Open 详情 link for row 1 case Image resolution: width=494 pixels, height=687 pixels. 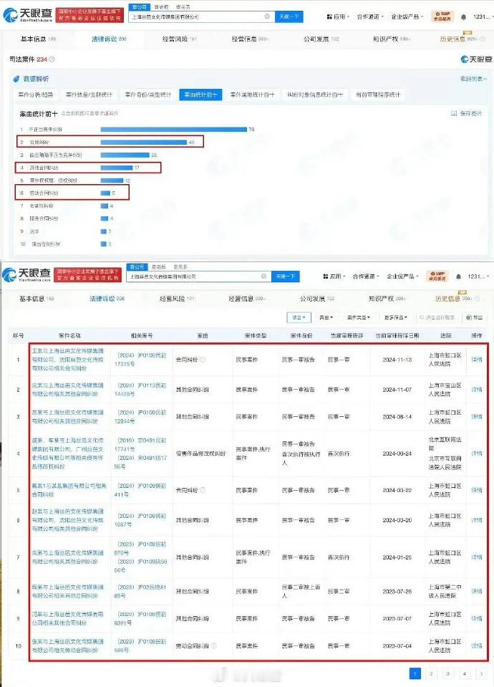click(x=477, y=360)
